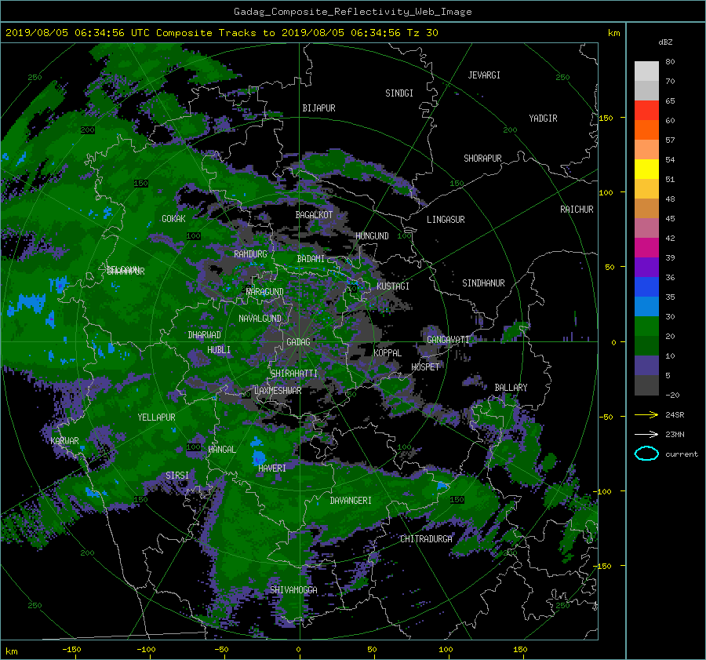Click the RAICHUR city label
Image resolution: width=706 pixels, height=660 pixels.
577,210
